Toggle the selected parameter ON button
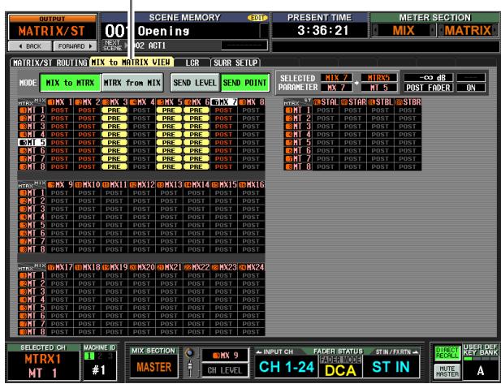Image resolution: width=501 pixels, height=384 pixels. tap(471, 88)
